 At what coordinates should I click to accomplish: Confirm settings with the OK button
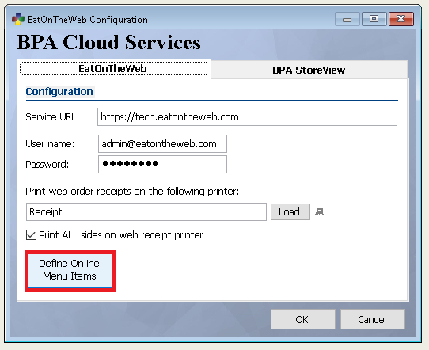pos(303,319)
